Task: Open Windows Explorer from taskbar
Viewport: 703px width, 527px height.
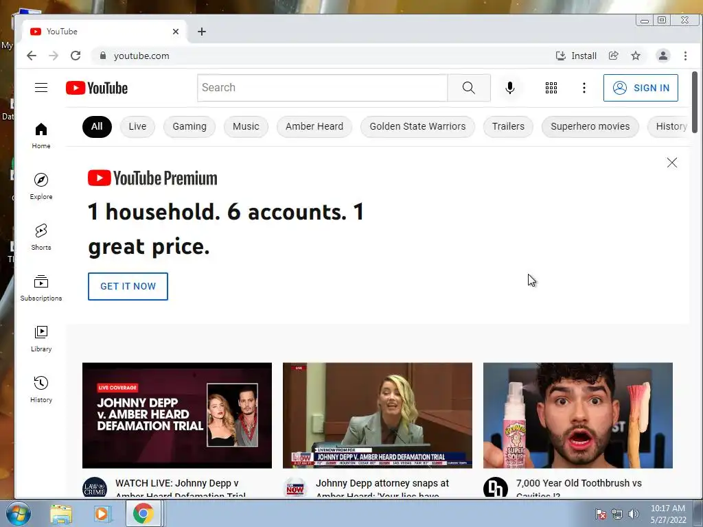Action: point(61,514)
